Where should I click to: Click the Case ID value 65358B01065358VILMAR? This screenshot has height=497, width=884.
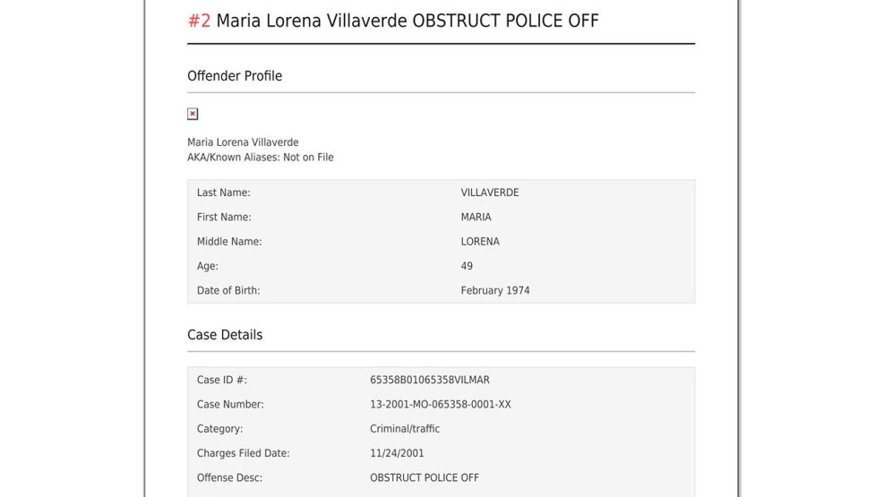(x=430, y=380)
